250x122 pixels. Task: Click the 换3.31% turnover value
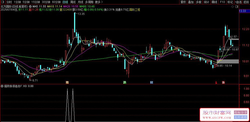[109, 10]
